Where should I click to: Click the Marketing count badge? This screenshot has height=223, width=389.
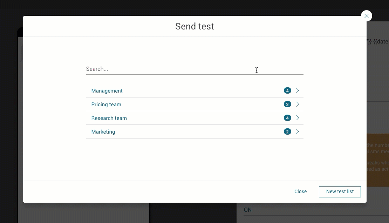(287, 132)
